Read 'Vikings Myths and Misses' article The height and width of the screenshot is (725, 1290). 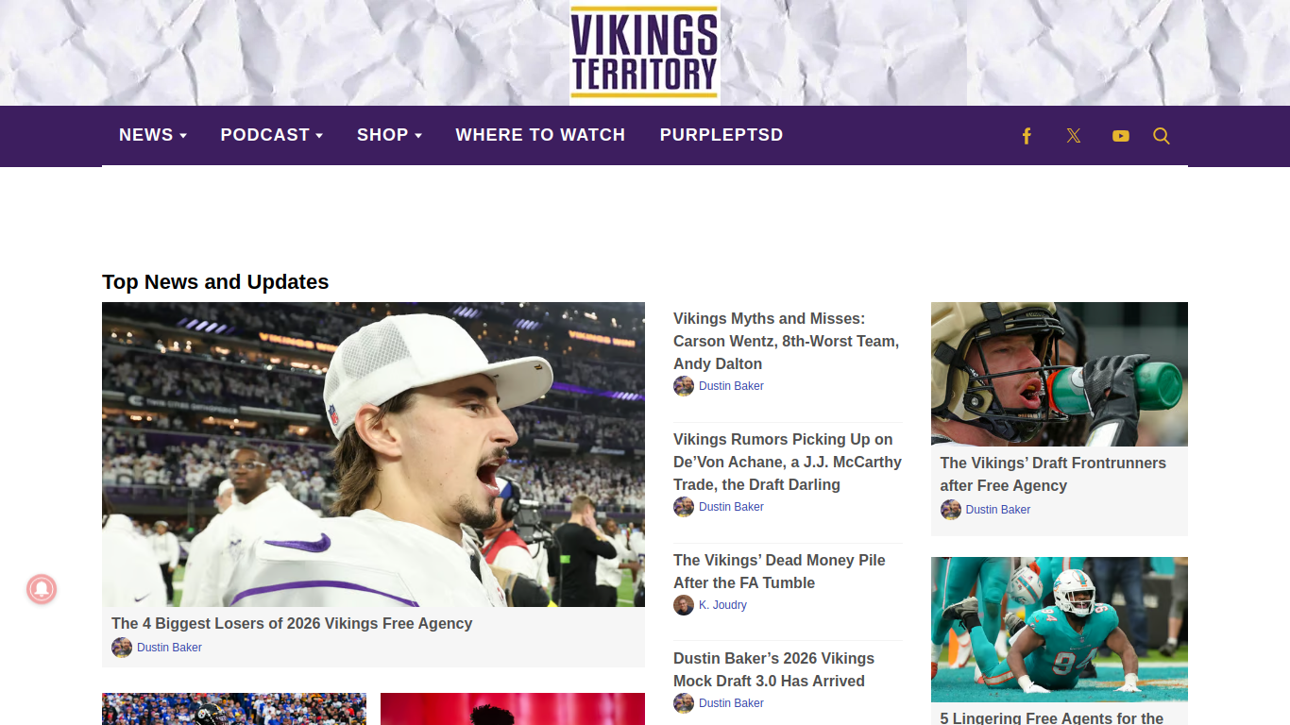(x=787, y=341)
